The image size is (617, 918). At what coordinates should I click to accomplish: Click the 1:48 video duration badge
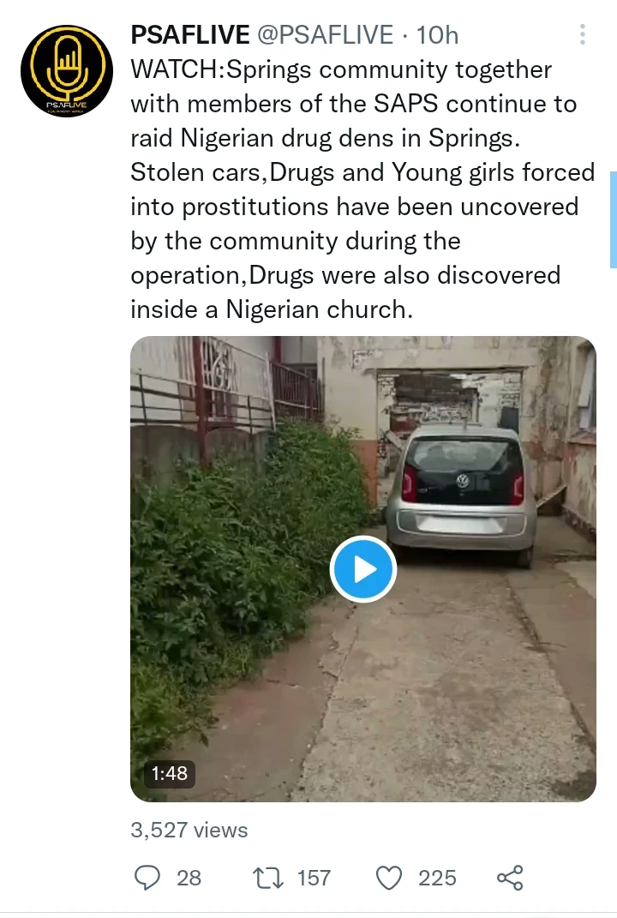169,773
